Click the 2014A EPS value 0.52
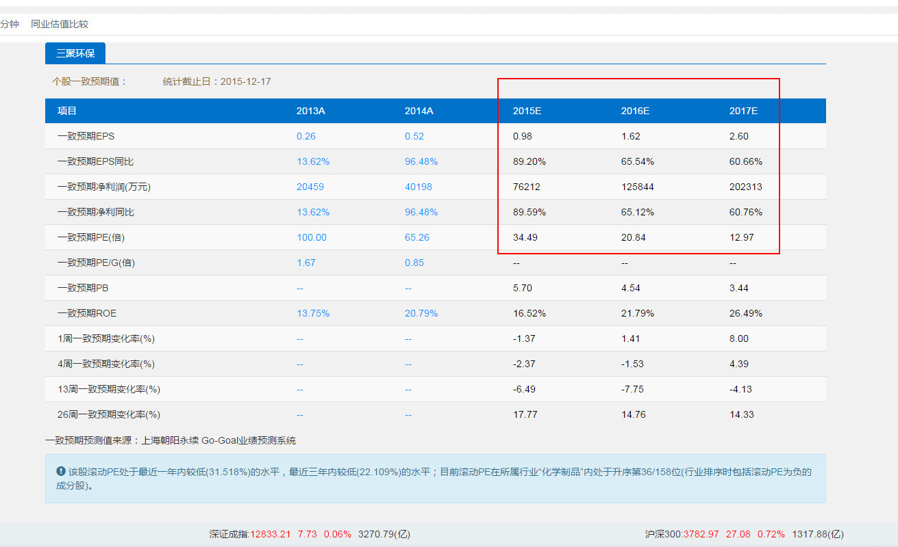This screenshot has height=547, width=898. pos(414,136)
